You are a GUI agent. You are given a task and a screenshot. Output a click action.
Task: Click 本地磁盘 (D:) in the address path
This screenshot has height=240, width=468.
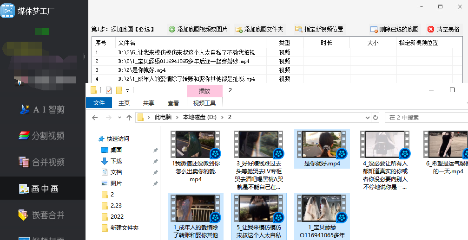(200, 117)
